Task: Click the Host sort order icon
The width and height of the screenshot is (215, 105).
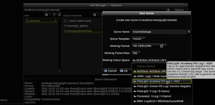Action: click(x=55, y=15)
